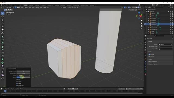Toggle the Gravity checkbox
Image resolution: width=174 pixels, height=98 pixels.
(x=150, y=54)
